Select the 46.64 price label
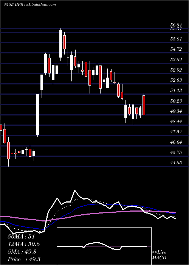Viewport: 189px width, 265px height. pos(176,142)
